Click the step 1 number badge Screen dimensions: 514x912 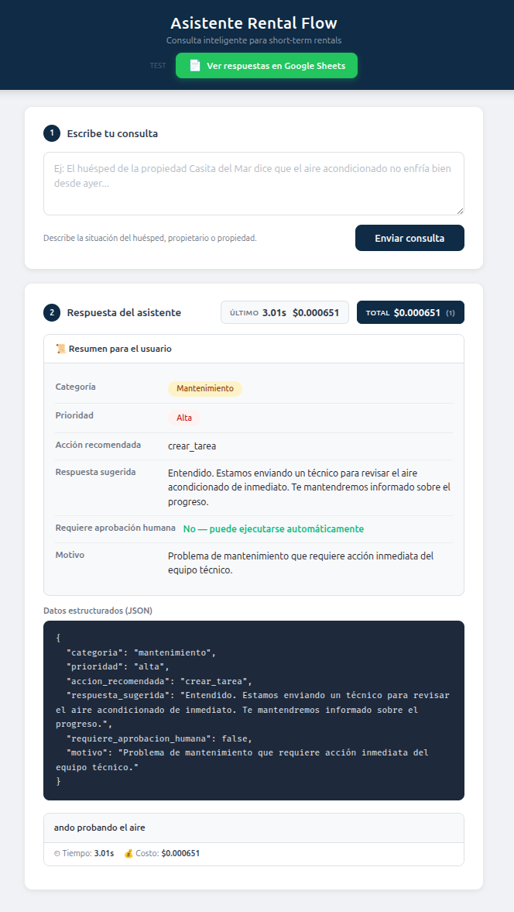52,133
